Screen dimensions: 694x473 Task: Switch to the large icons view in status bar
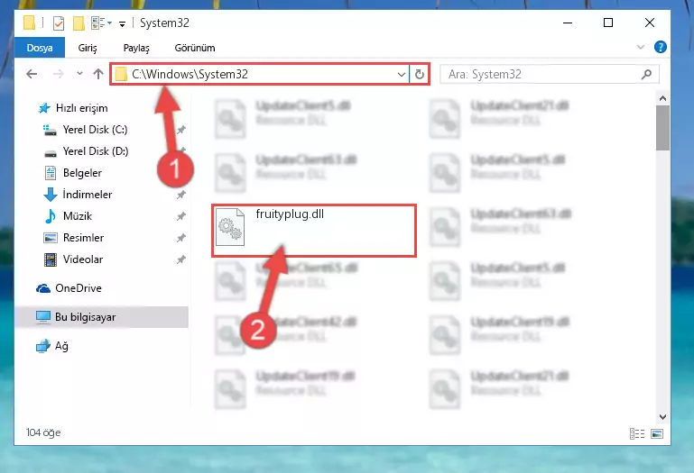[x=657, y=433]
